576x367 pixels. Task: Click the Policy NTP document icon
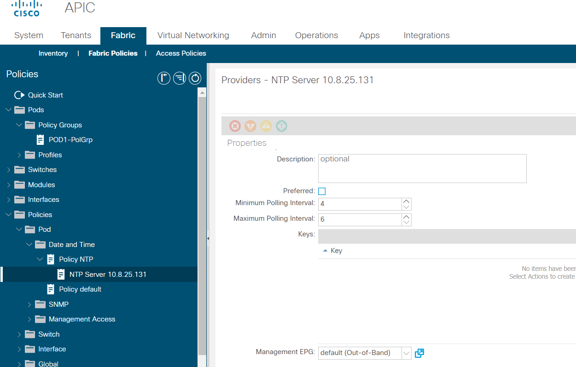[51, 259]
